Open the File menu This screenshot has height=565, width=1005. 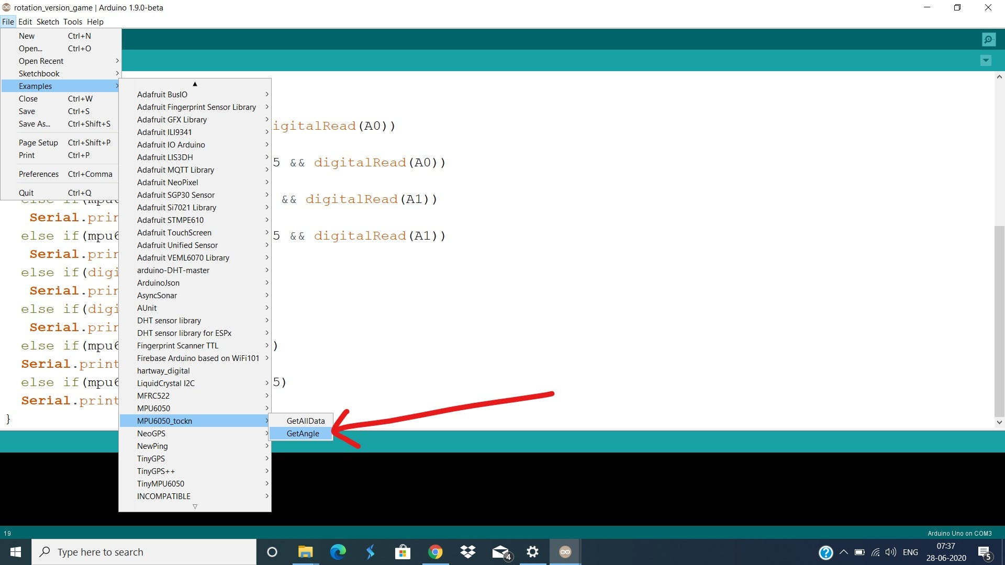8,21
